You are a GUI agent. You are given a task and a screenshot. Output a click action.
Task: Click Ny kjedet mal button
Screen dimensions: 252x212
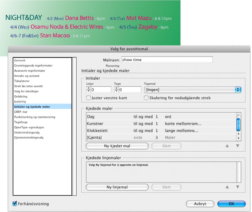(117, 146)
